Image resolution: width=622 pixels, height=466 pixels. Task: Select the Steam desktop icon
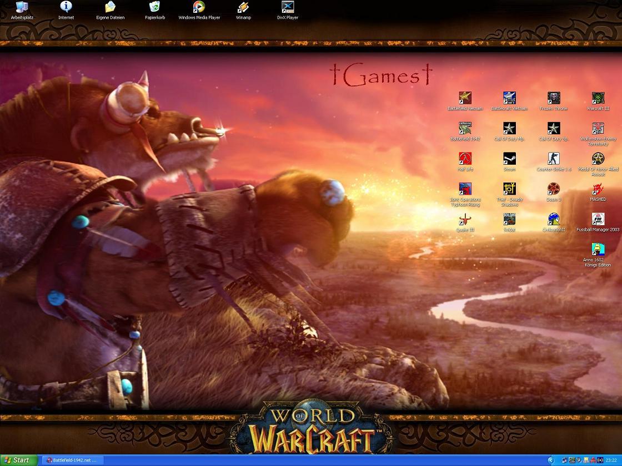point(509,159)
